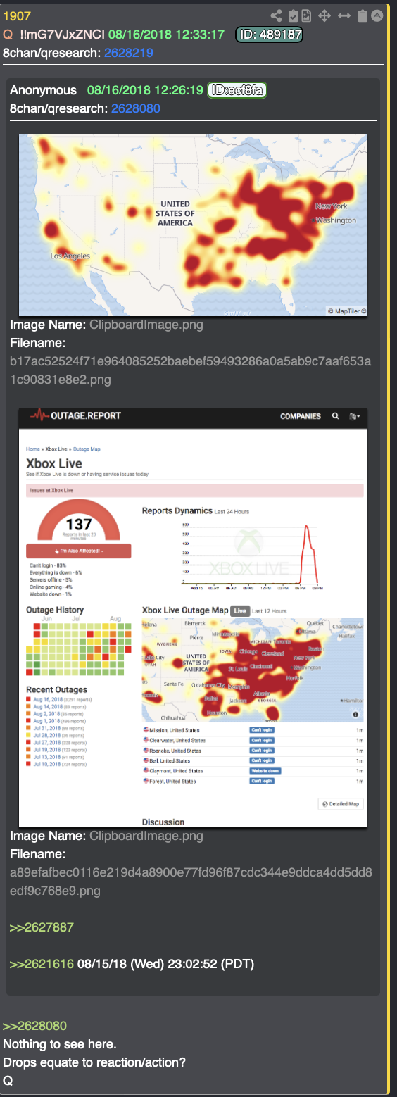397x1097 pixels.
Task: Click the Live badge on Outage Map
Action: click(x=240, y=610)
